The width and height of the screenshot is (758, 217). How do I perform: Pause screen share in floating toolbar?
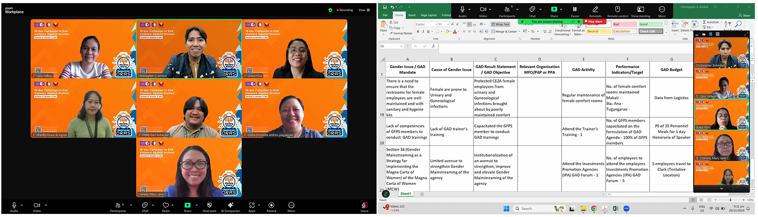pyautogui.click(x=575, y=11)
